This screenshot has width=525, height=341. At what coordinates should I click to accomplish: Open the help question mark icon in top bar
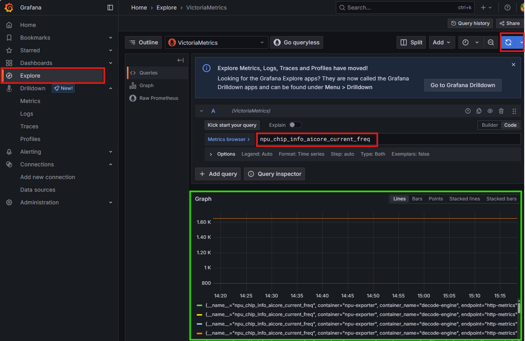[x=507, y=8]
